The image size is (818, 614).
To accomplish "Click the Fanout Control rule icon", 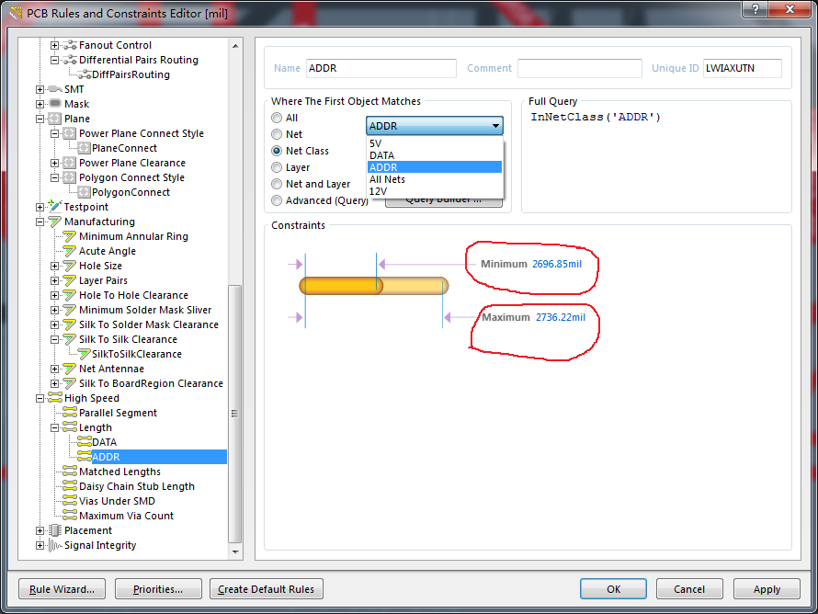I will 69,45.
